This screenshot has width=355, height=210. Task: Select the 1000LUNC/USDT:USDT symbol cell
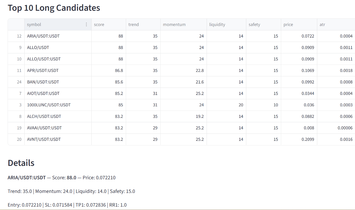pyautogui.click(x=58, y=105)
